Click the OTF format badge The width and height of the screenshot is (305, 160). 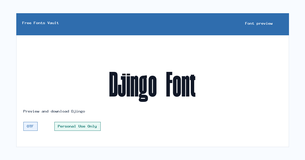tap(30, 126)
